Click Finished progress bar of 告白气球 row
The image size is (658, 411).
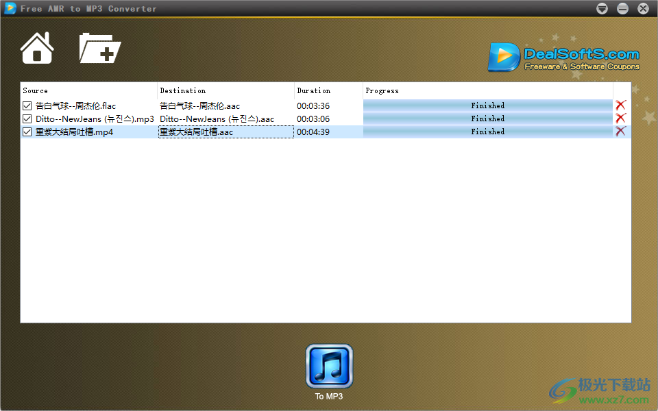tap(487, 105)
